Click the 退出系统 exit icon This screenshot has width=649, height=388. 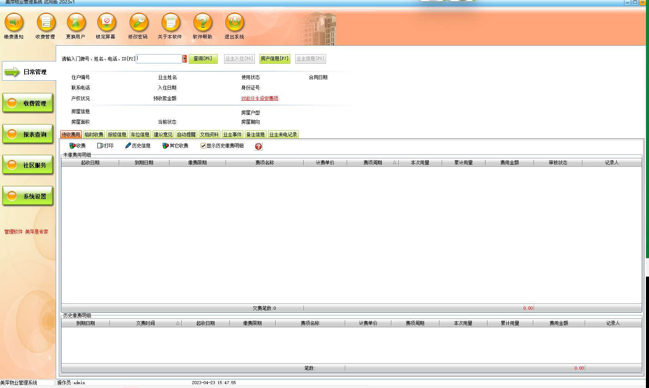(235, 23)
